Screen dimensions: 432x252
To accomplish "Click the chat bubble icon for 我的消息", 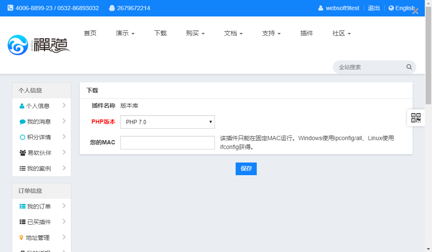I will 22,122.
